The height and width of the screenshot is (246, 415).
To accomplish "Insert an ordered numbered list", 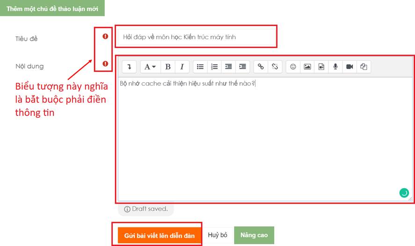I will (214, 66).
